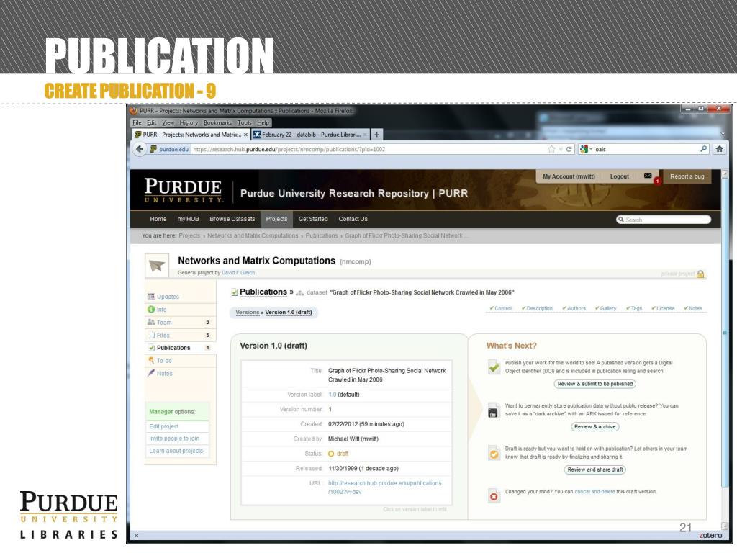
Task: Open the File menu
Action: [137, 122]
